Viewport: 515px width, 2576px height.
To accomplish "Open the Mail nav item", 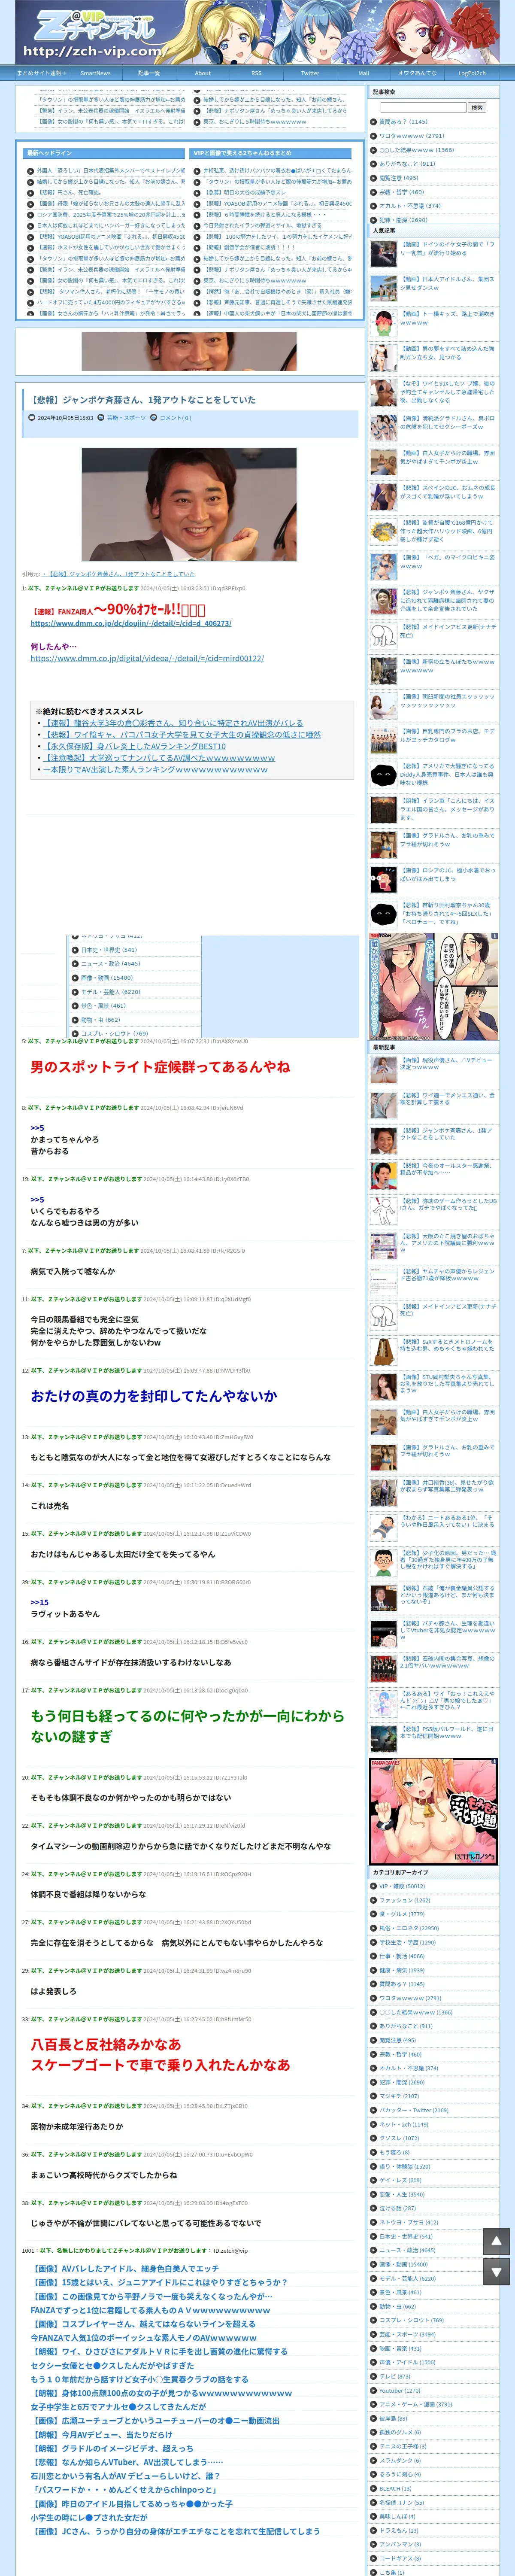I will pyautogui.click(x=364, y=73).
